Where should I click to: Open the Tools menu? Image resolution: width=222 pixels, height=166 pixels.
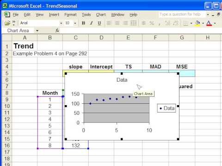(86, 15)
